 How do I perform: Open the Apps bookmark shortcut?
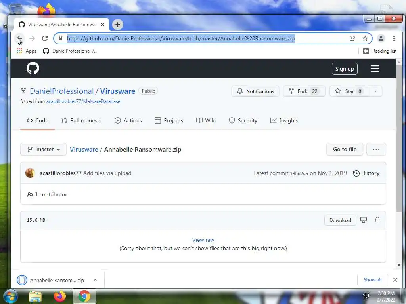point(27,51)
